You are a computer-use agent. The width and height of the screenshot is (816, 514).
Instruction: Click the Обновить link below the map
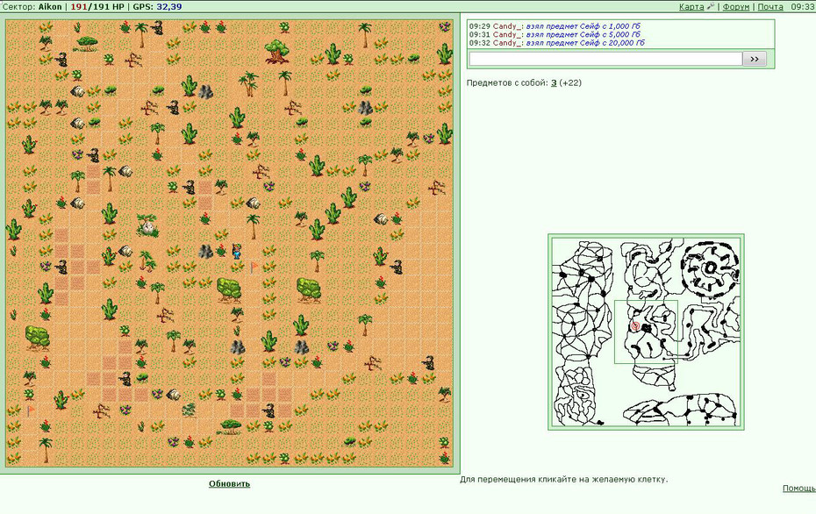[230, 483]
